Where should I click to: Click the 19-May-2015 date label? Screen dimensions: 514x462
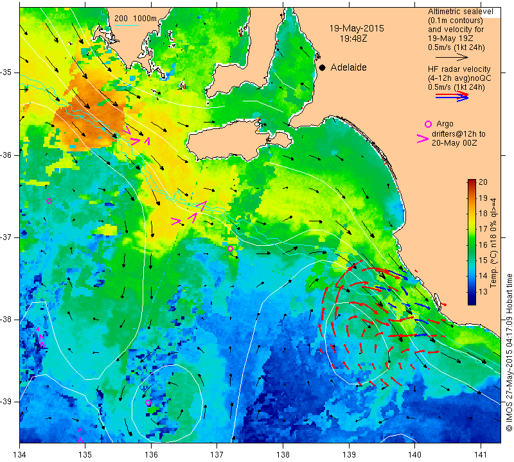point(357,28)
